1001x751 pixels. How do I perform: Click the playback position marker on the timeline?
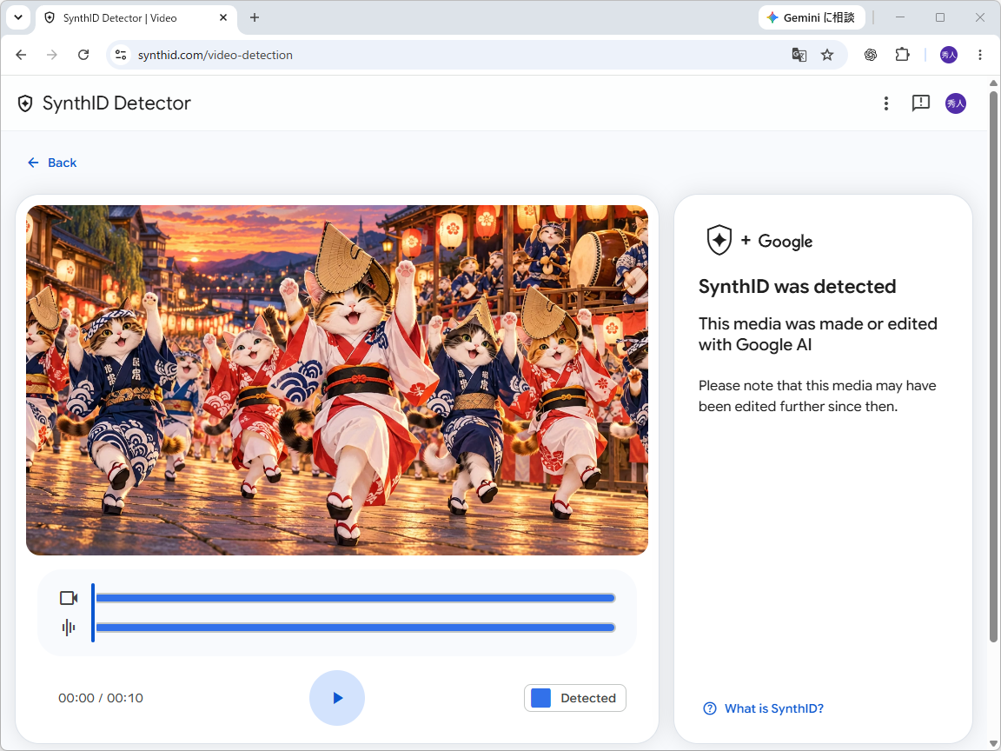tap(93, 613)
